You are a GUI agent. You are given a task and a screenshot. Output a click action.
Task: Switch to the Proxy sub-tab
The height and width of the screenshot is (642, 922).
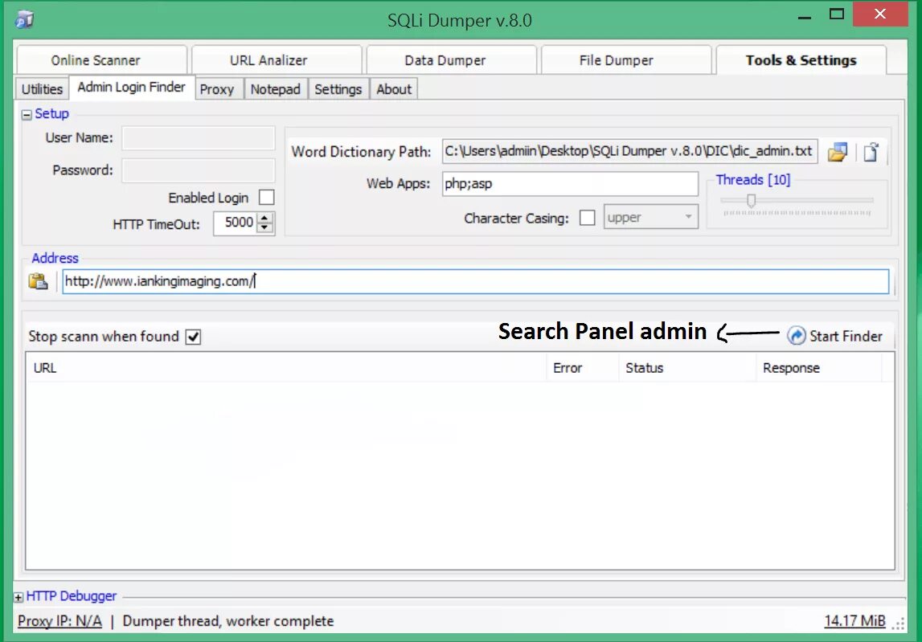[217, 89]
